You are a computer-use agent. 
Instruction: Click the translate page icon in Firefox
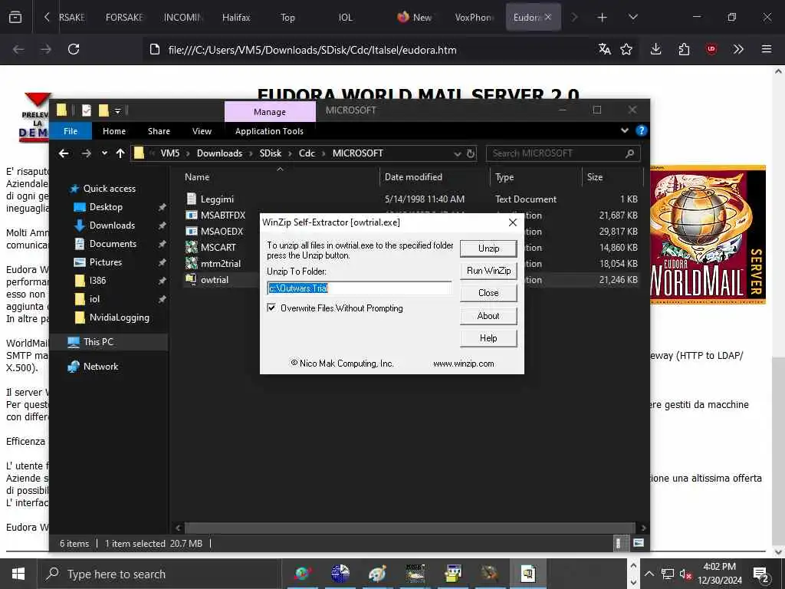click(604, 49)
